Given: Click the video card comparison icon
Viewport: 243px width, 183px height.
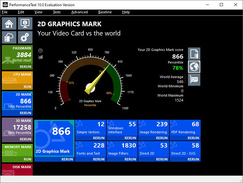Looking at the screenshot, I should tap(194, 80).
